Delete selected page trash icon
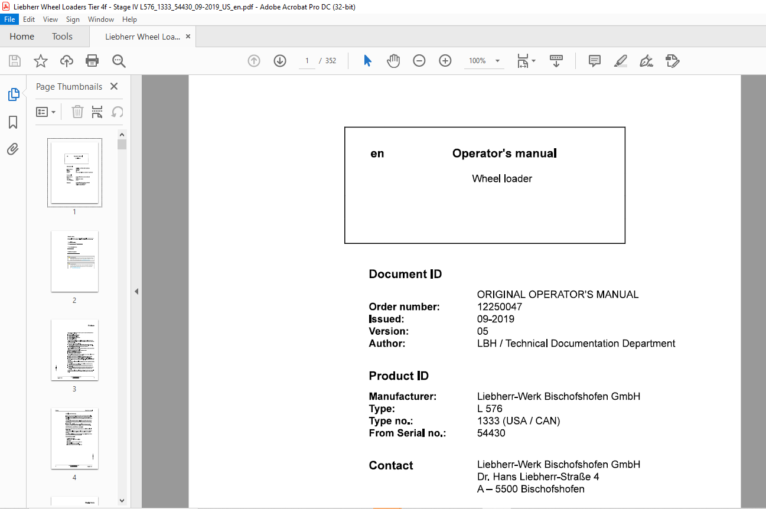The height and width of the screenshot is (509, 766). coord(77,112)
